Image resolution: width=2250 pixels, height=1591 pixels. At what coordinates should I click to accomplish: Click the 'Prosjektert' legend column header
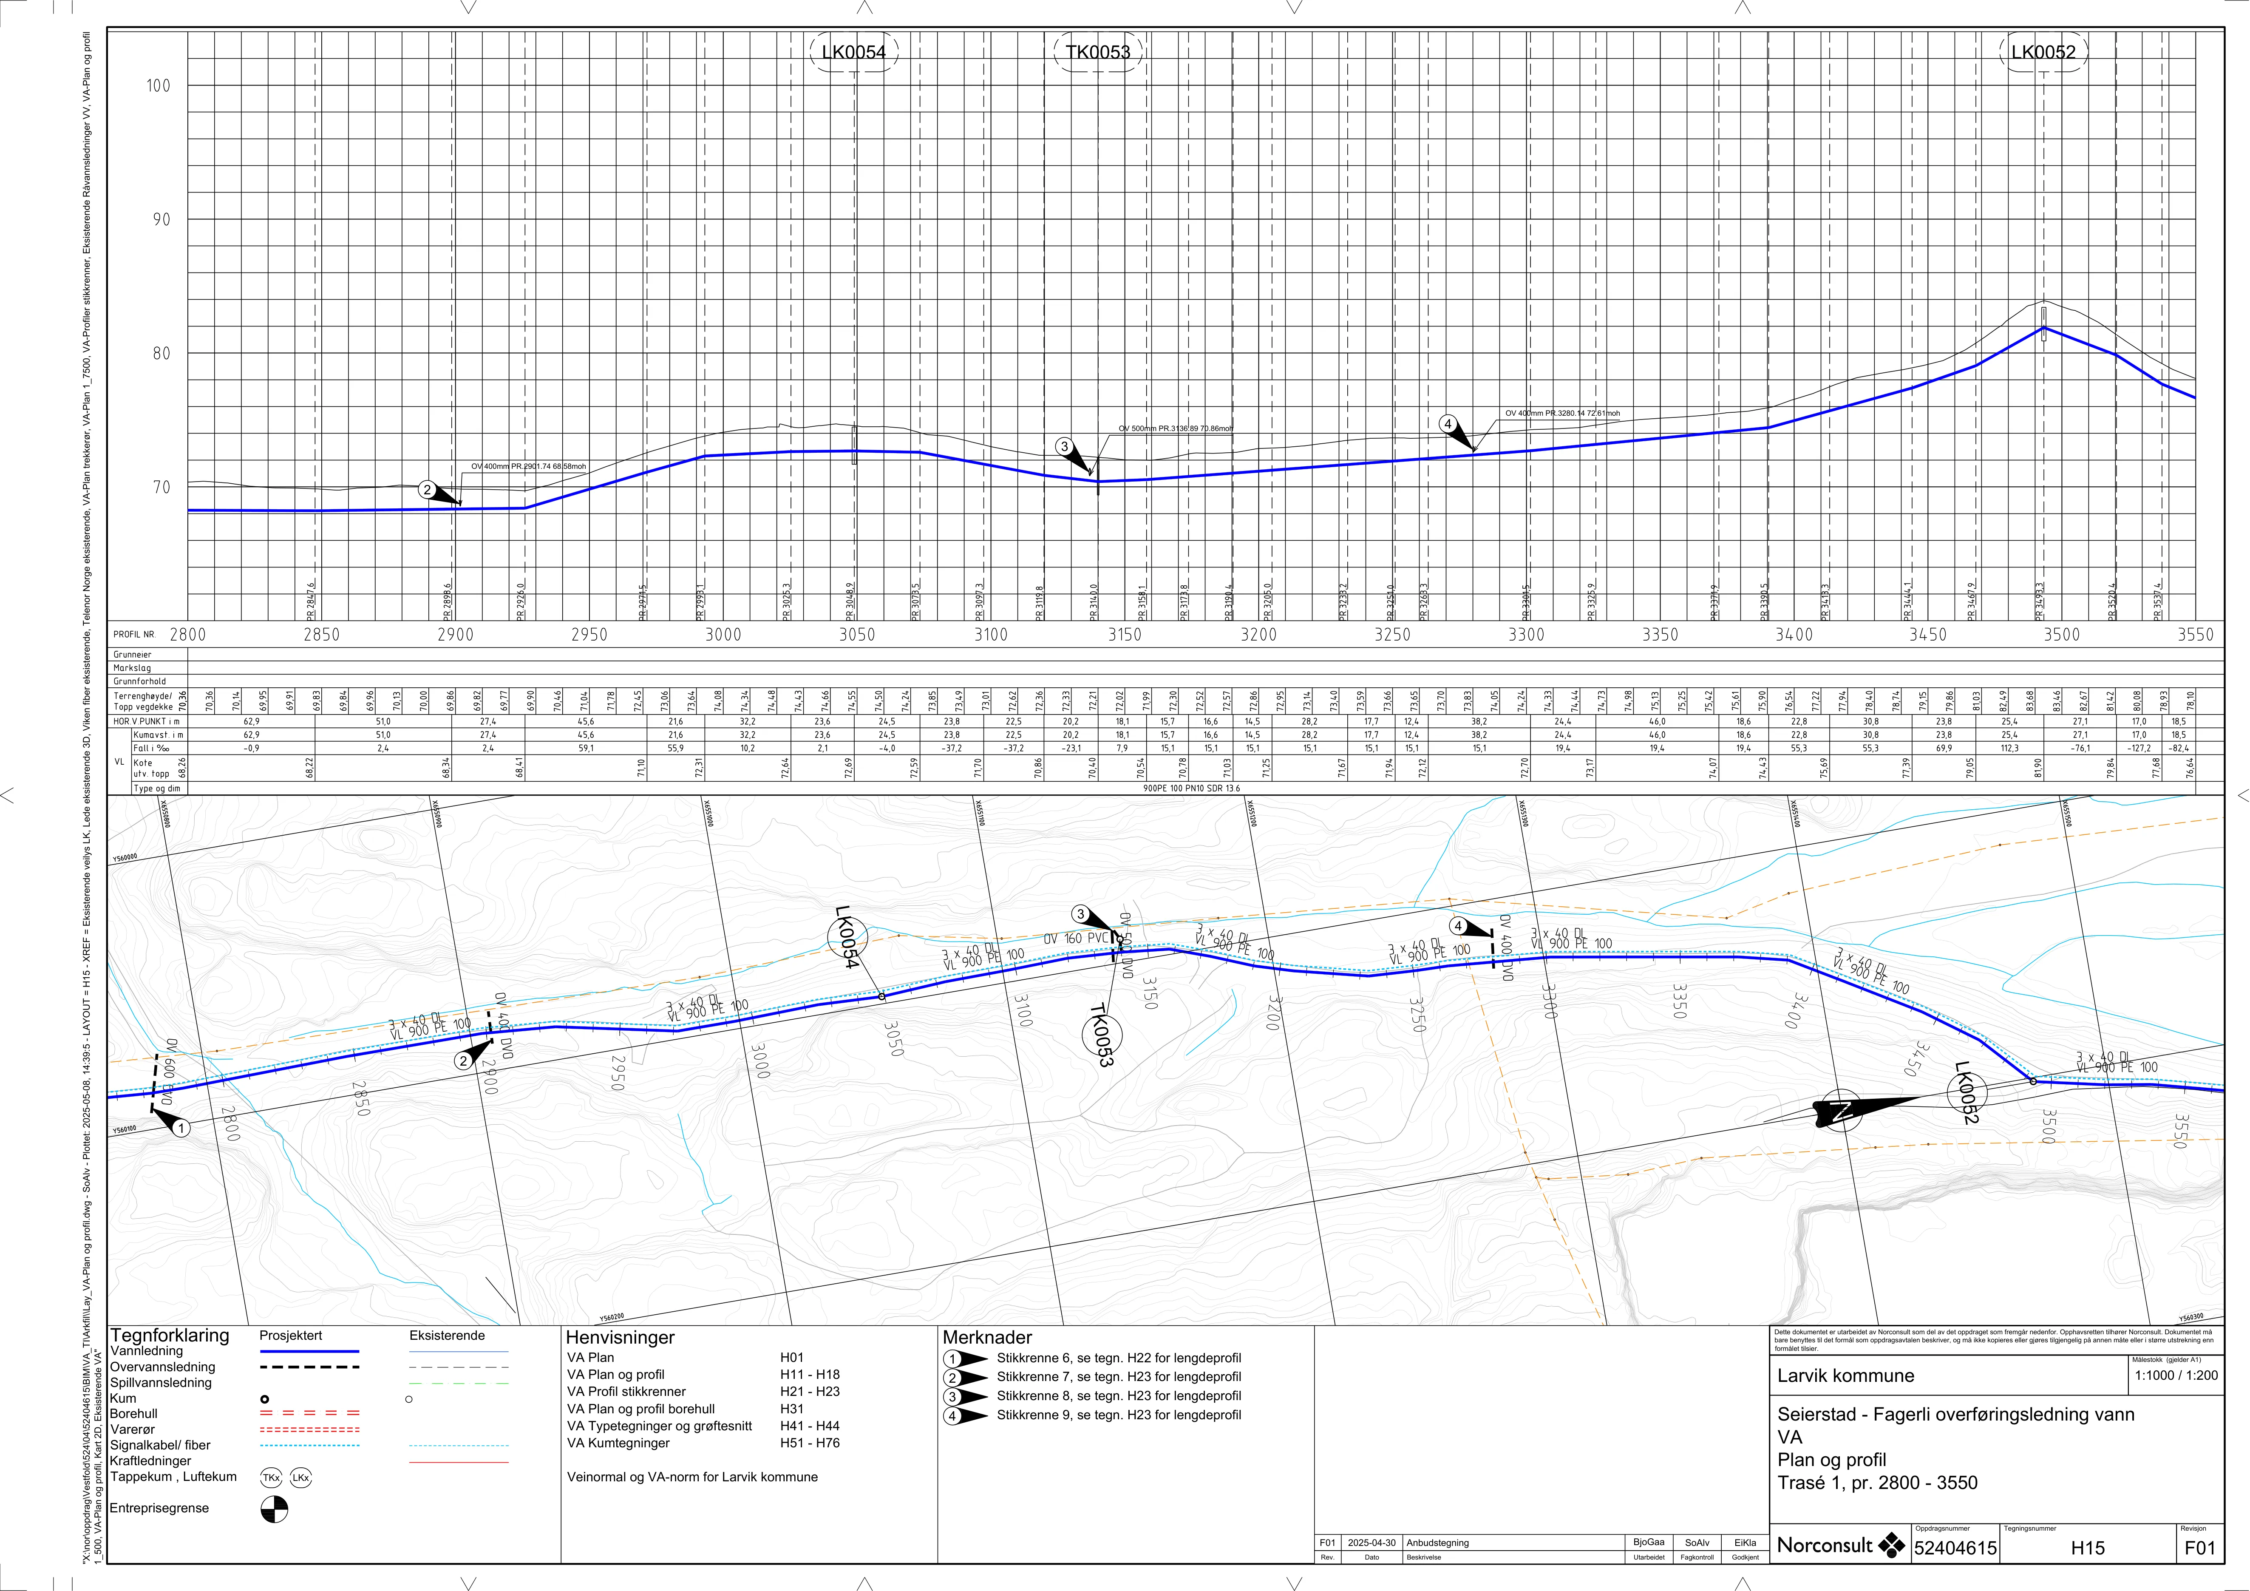291,1335
